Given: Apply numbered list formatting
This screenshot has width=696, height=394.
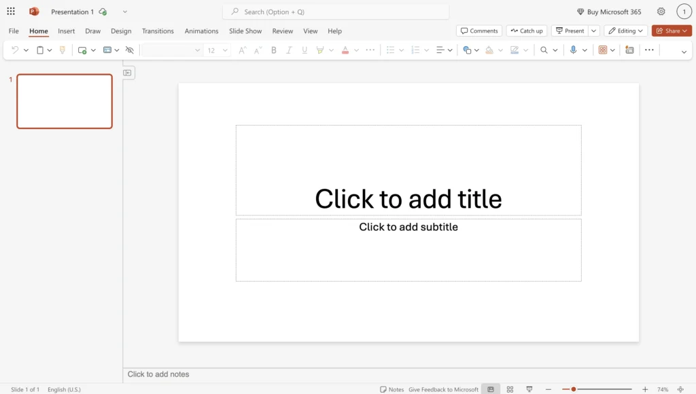Looking at the screenshot, I should [x=415, y=50].
